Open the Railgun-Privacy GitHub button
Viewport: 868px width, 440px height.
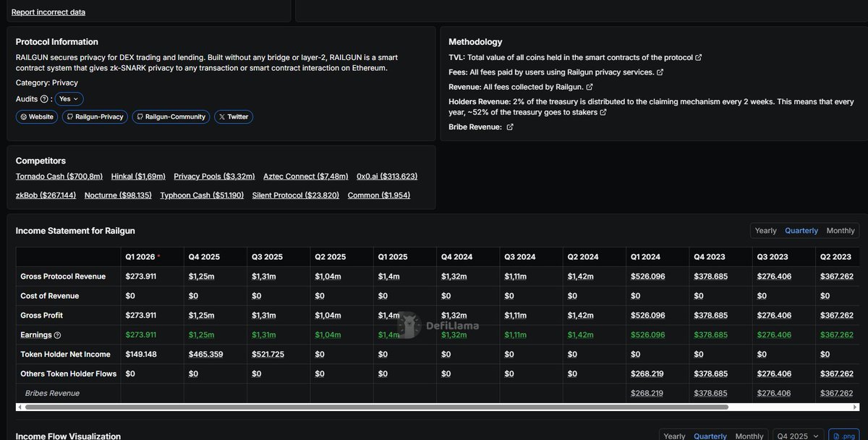coord(95,117)
